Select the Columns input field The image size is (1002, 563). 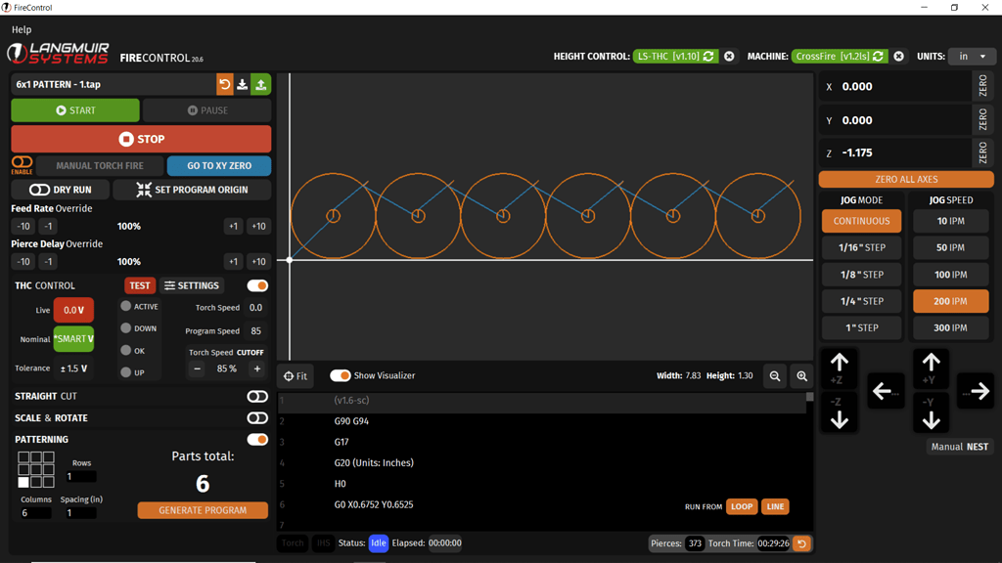point(37,511)
